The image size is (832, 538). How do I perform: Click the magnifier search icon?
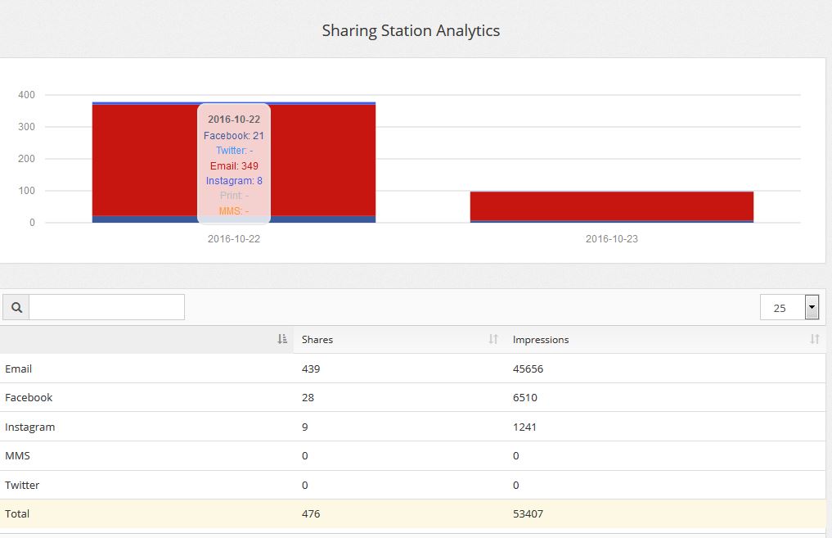pyautogui.click(x=16, y=308)
